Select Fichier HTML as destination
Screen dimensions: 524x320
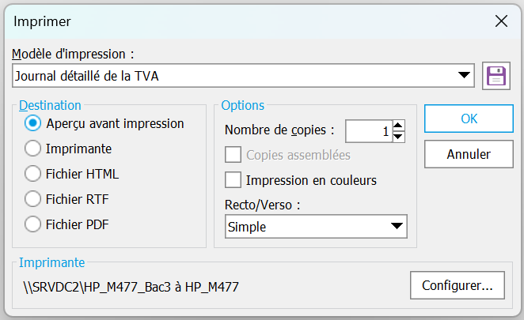click(x=33, y=173)
